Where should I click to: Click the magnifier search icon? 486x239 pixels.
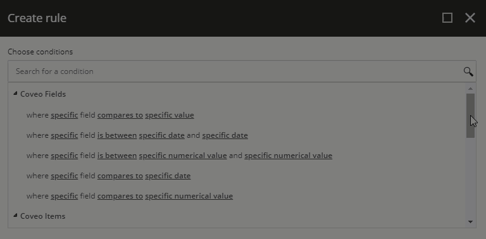pos(468,71)
